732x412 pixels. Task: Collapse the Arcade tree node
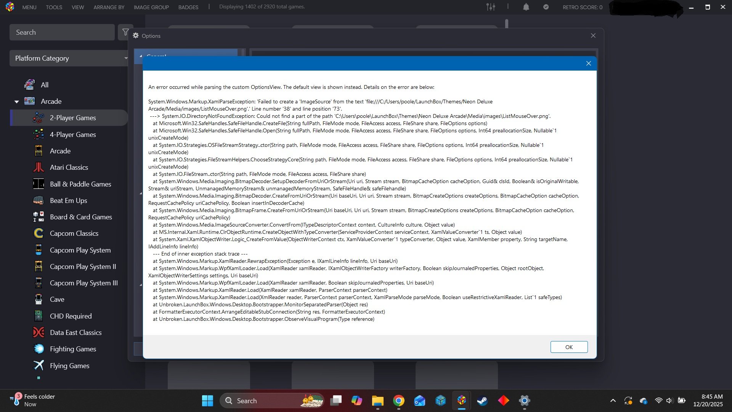(16, 102)
